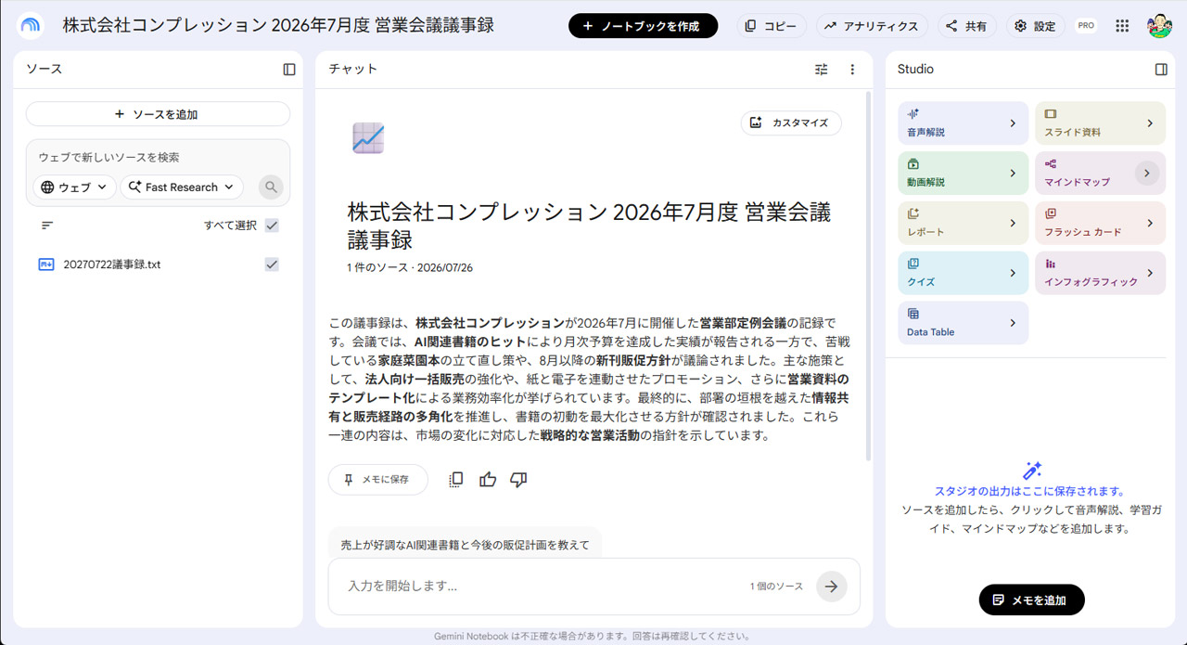The image size is (1187, 645).
Task: Send message with the arrow button
Action: pyautogui.click(x=832, y=587)
